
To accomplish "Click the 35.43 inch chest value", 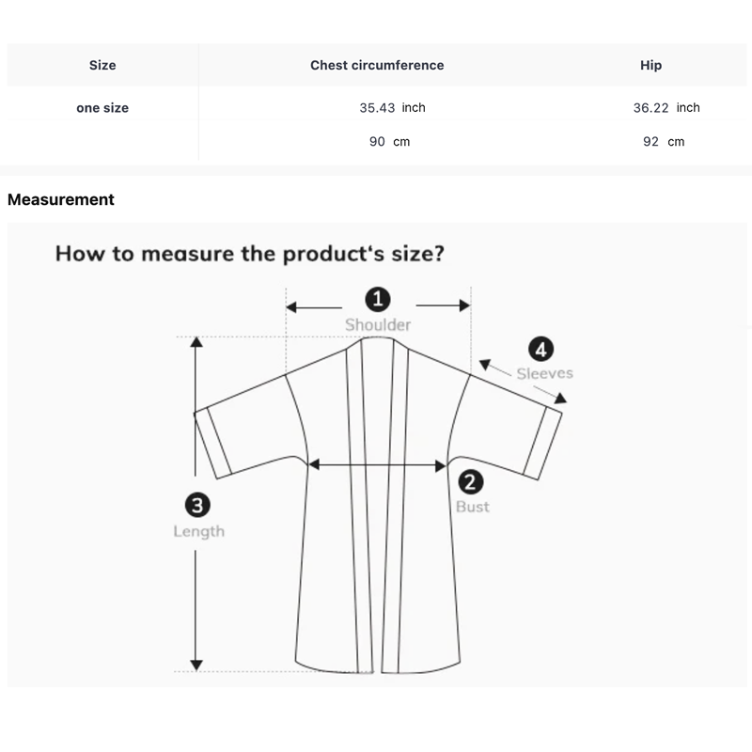I will pos(392,108).
